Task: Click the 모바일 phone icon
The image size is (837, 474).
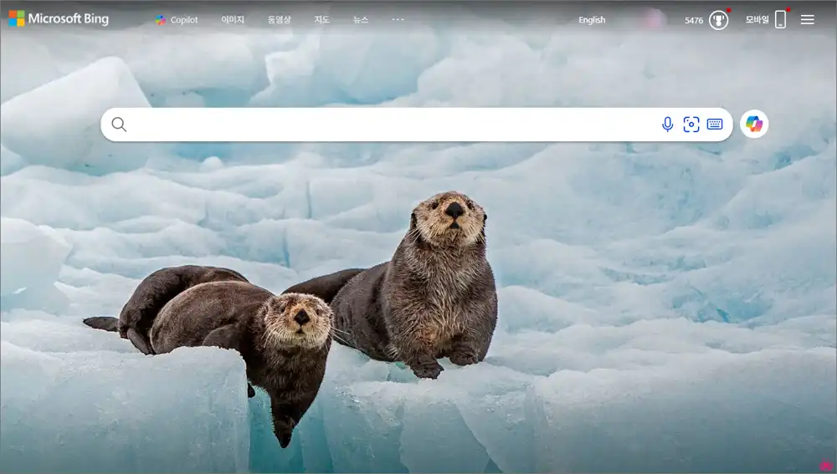Action: (x=780, y=19)
